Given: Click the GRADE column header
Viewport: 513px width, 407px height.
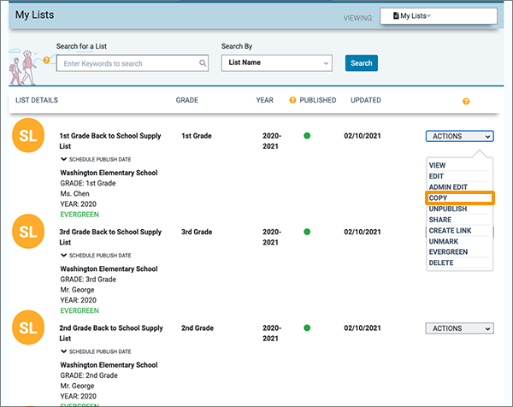Looking at the screenshot, I should click(186, 100).
